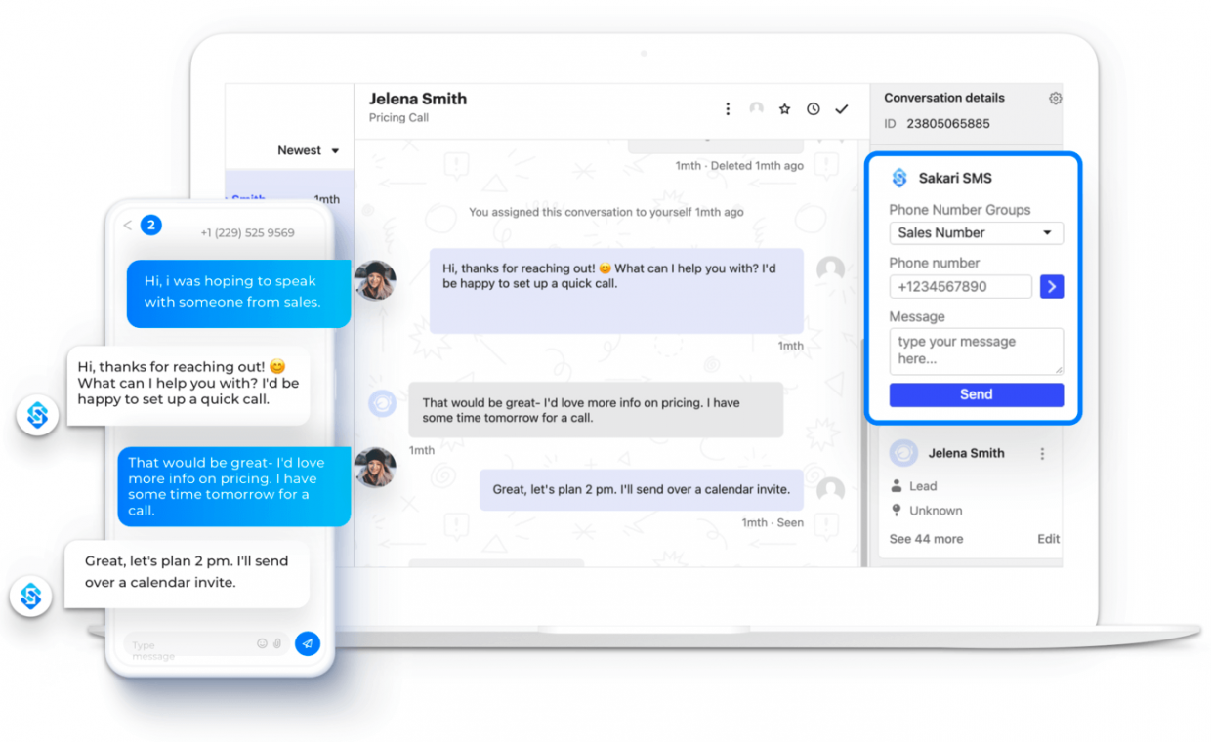1211x742 pixels.
Task: Send the phone message via paper plane button
Action: (x=307, y=643)
